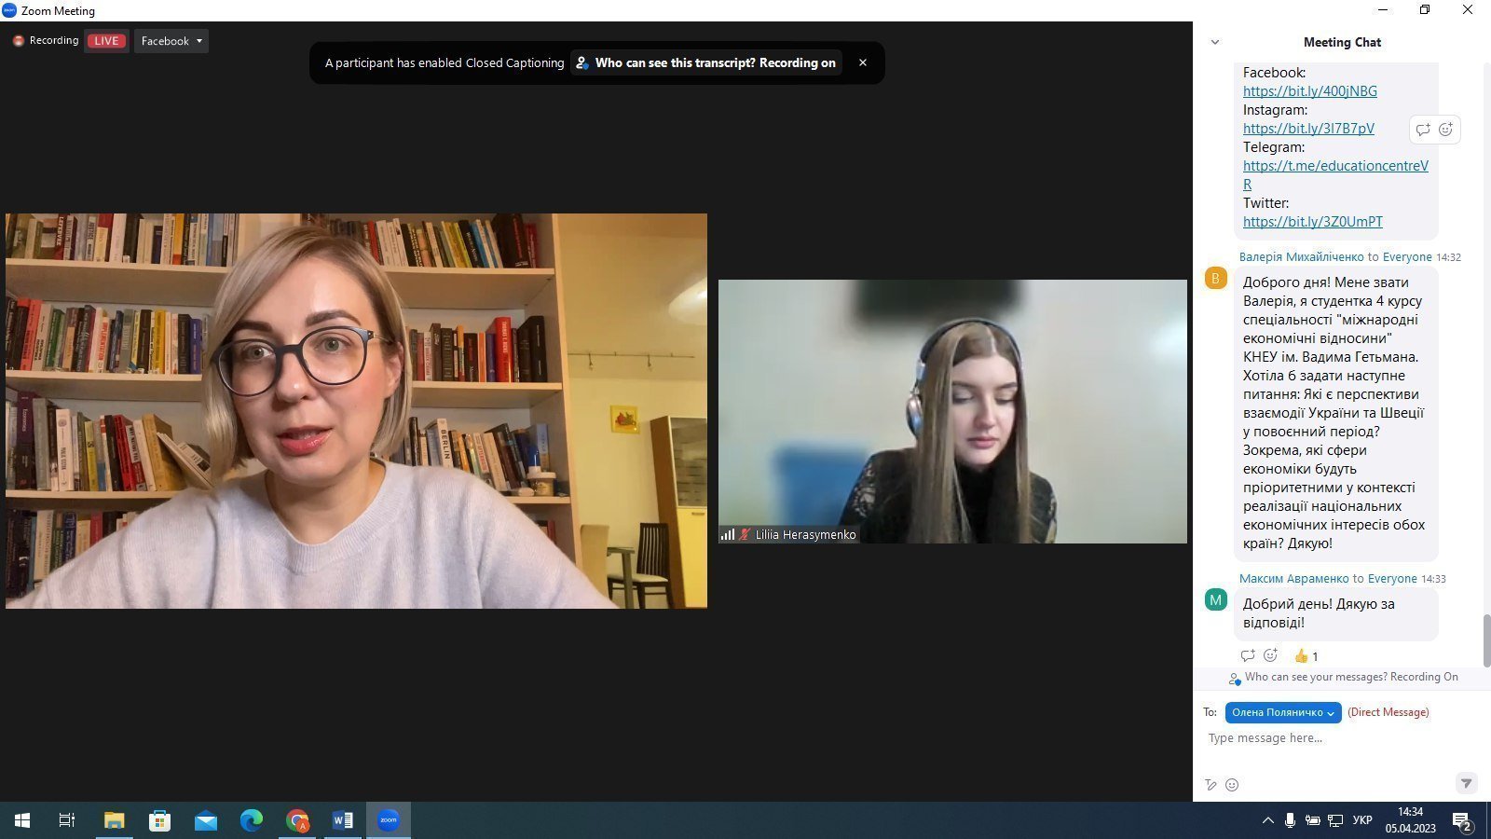Dismiss the Closed Captioning notification

pyautogui.click(x=863, y=62)
